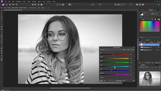Click the layer effects fx icon

(151, 63)
